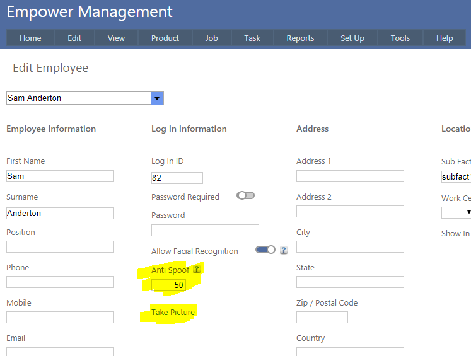Click the Anti Spoof value field
Screen dimensions: 471x356
click(x=168, y=285)
